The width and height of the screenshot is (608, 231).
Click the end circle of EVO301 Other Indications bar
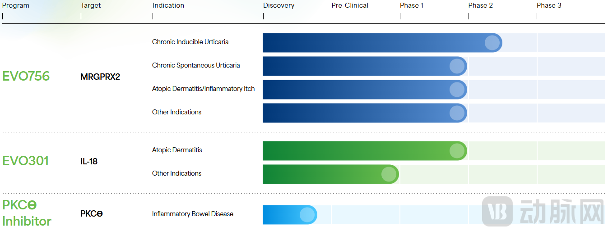point(389,174)
